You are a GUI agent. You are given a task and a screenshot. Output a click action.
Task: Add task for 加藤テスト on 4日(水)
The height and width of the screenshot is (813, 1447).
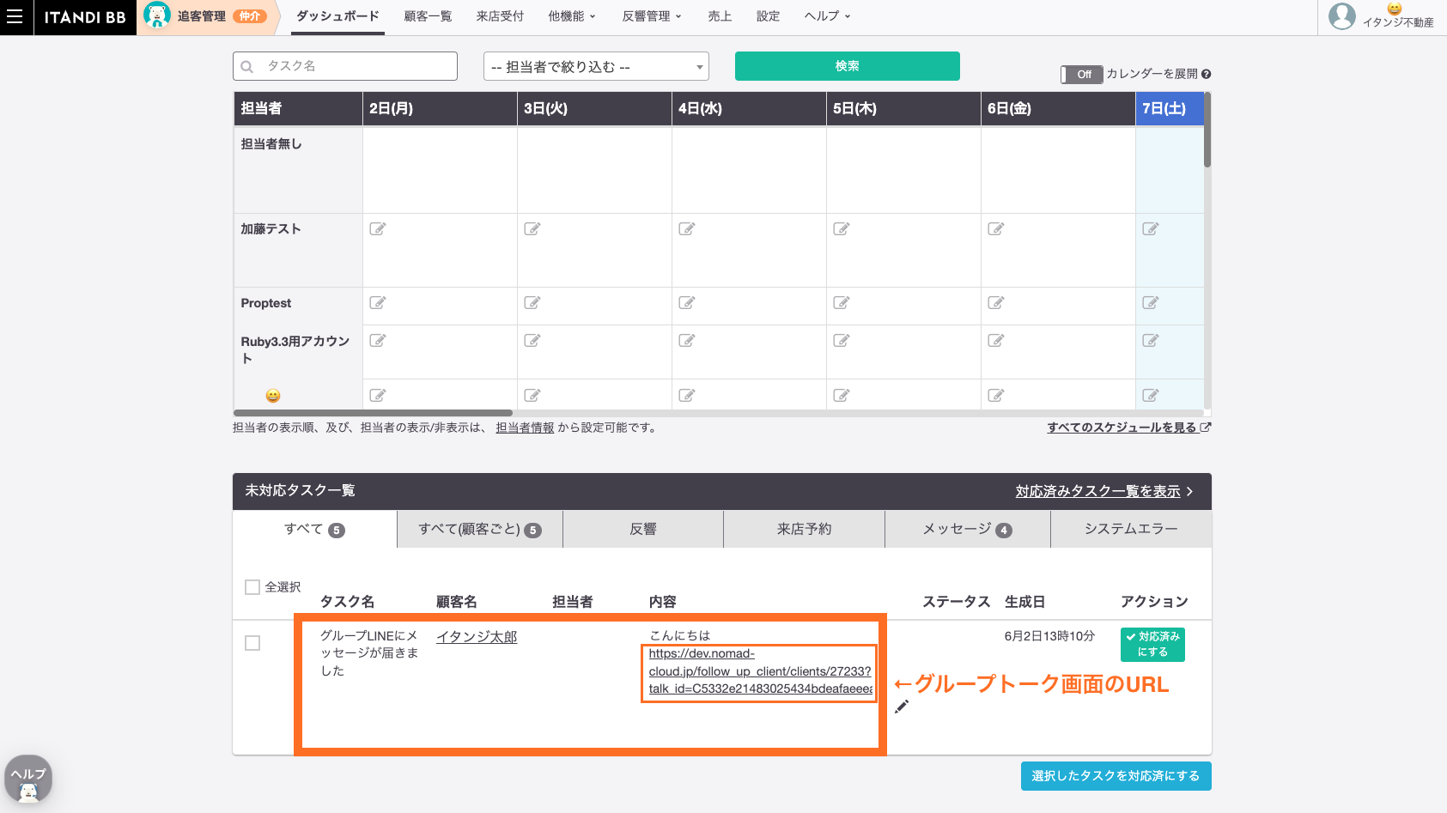pos(687,229)
